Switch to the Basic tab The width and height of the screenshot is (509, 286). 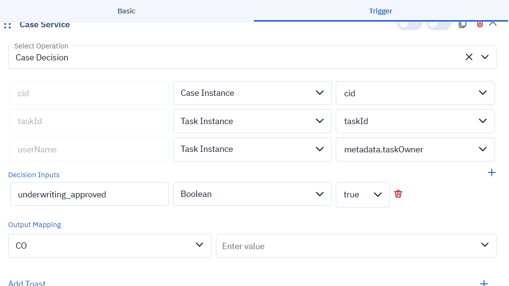click(127, 11)
